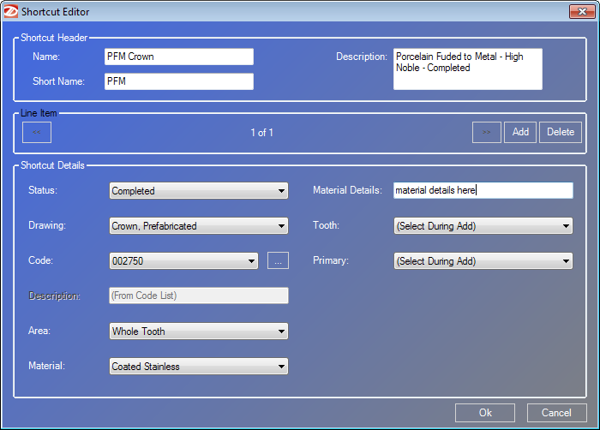The width and height of the screenshot is (600, 430).
Task: Click the app logo icon in title bar
Action: 10,11
